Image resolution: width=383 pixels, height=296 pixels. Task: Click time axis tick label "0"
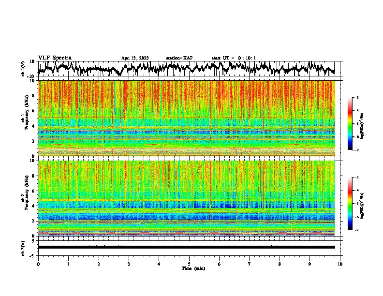click(x=38, y=264)
